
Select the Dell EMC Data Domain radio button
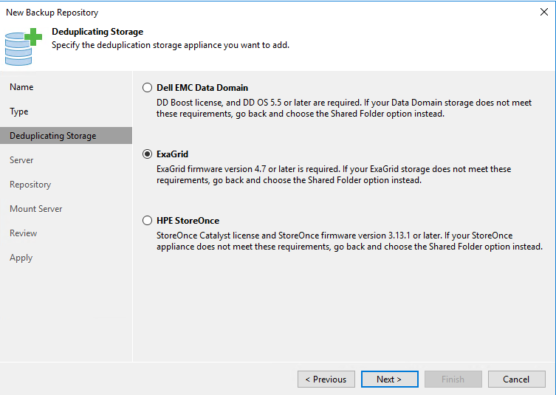tap(147, 88)
